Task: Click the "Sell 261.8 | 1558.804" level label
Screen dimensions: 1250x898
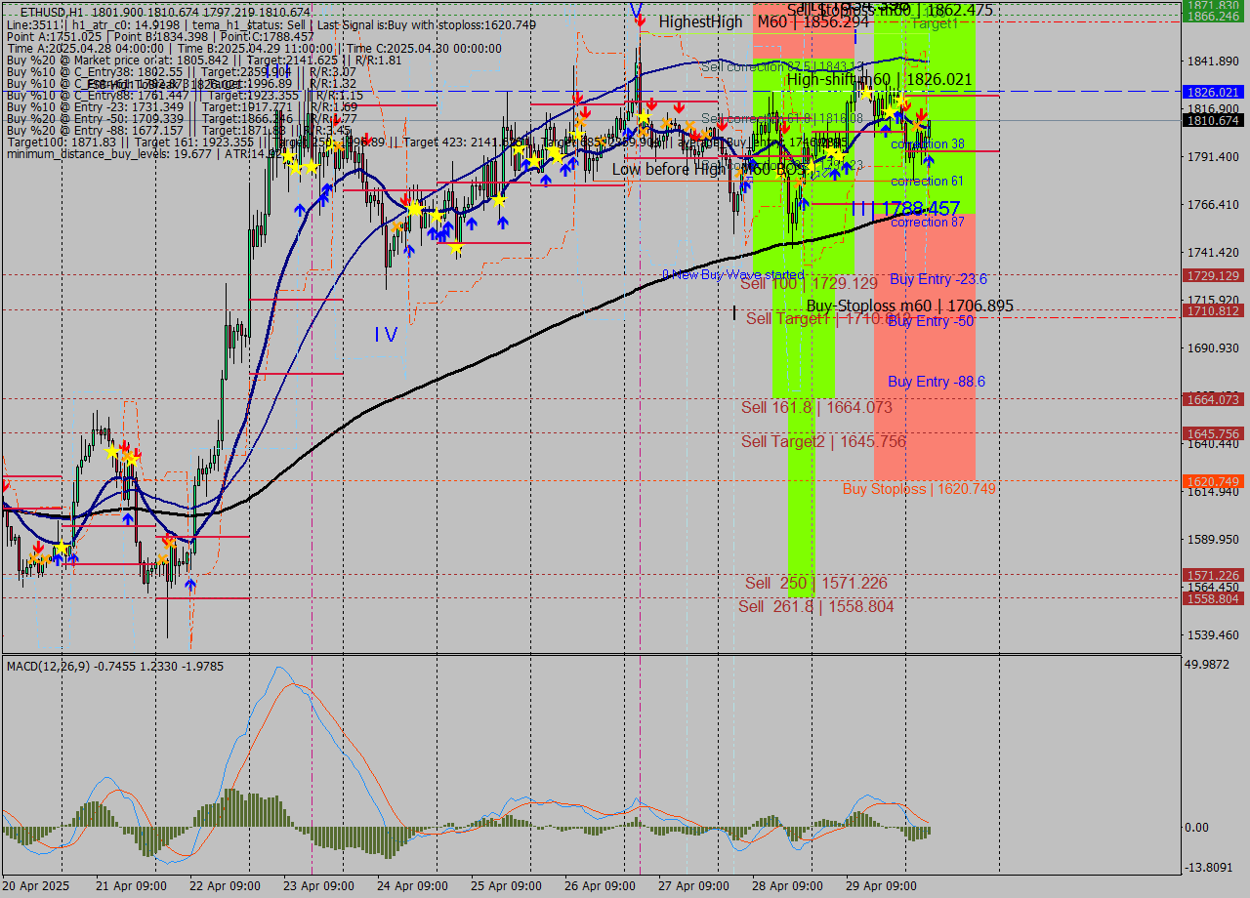Action: coord(815,606)
